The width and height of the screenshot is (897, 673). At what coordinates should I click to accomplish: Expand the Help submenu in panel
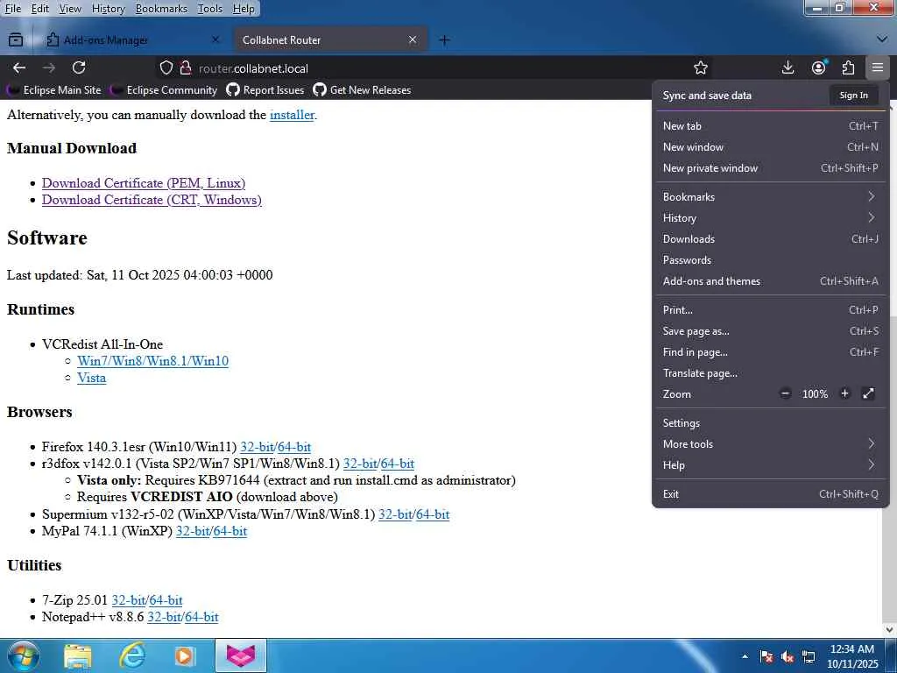(770, 465)
